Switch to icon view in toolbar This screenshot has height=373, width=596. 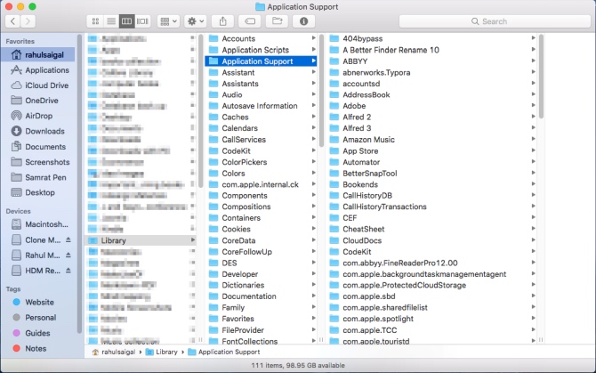click(x=94, y=20)
